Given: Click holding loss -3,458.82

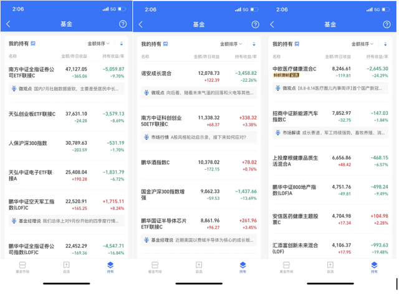Looking at the screenshot, I should click(246, 73).
